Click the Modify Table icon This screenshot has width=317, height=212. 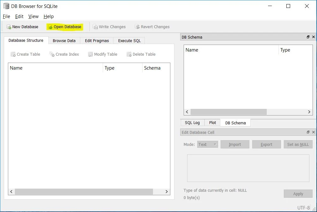[x=90, y=54]
